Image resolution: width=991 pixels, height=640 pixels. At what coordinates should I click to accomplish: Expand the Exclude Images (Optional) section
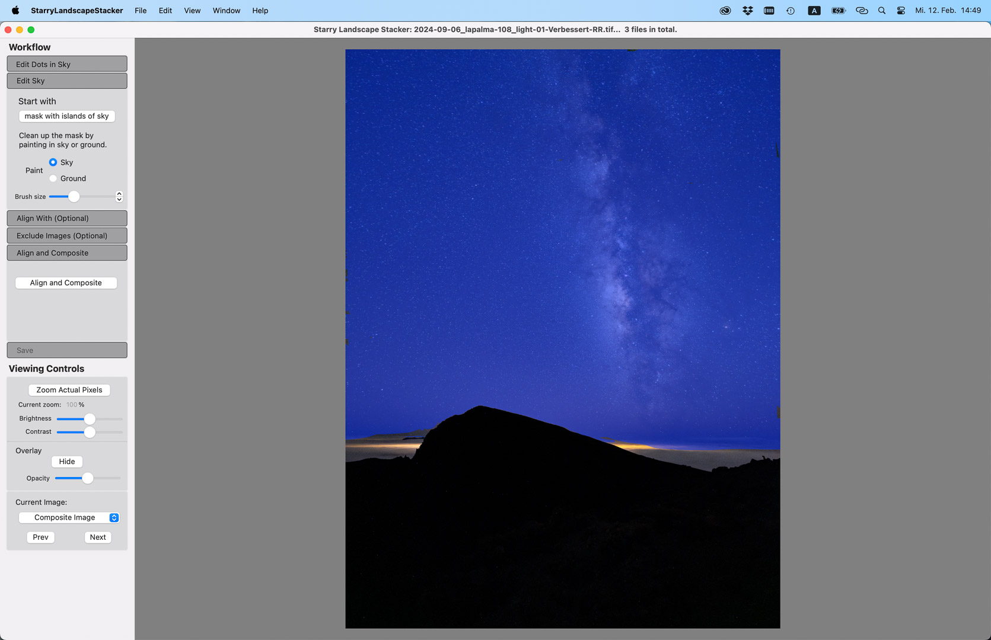pos(67,235)
